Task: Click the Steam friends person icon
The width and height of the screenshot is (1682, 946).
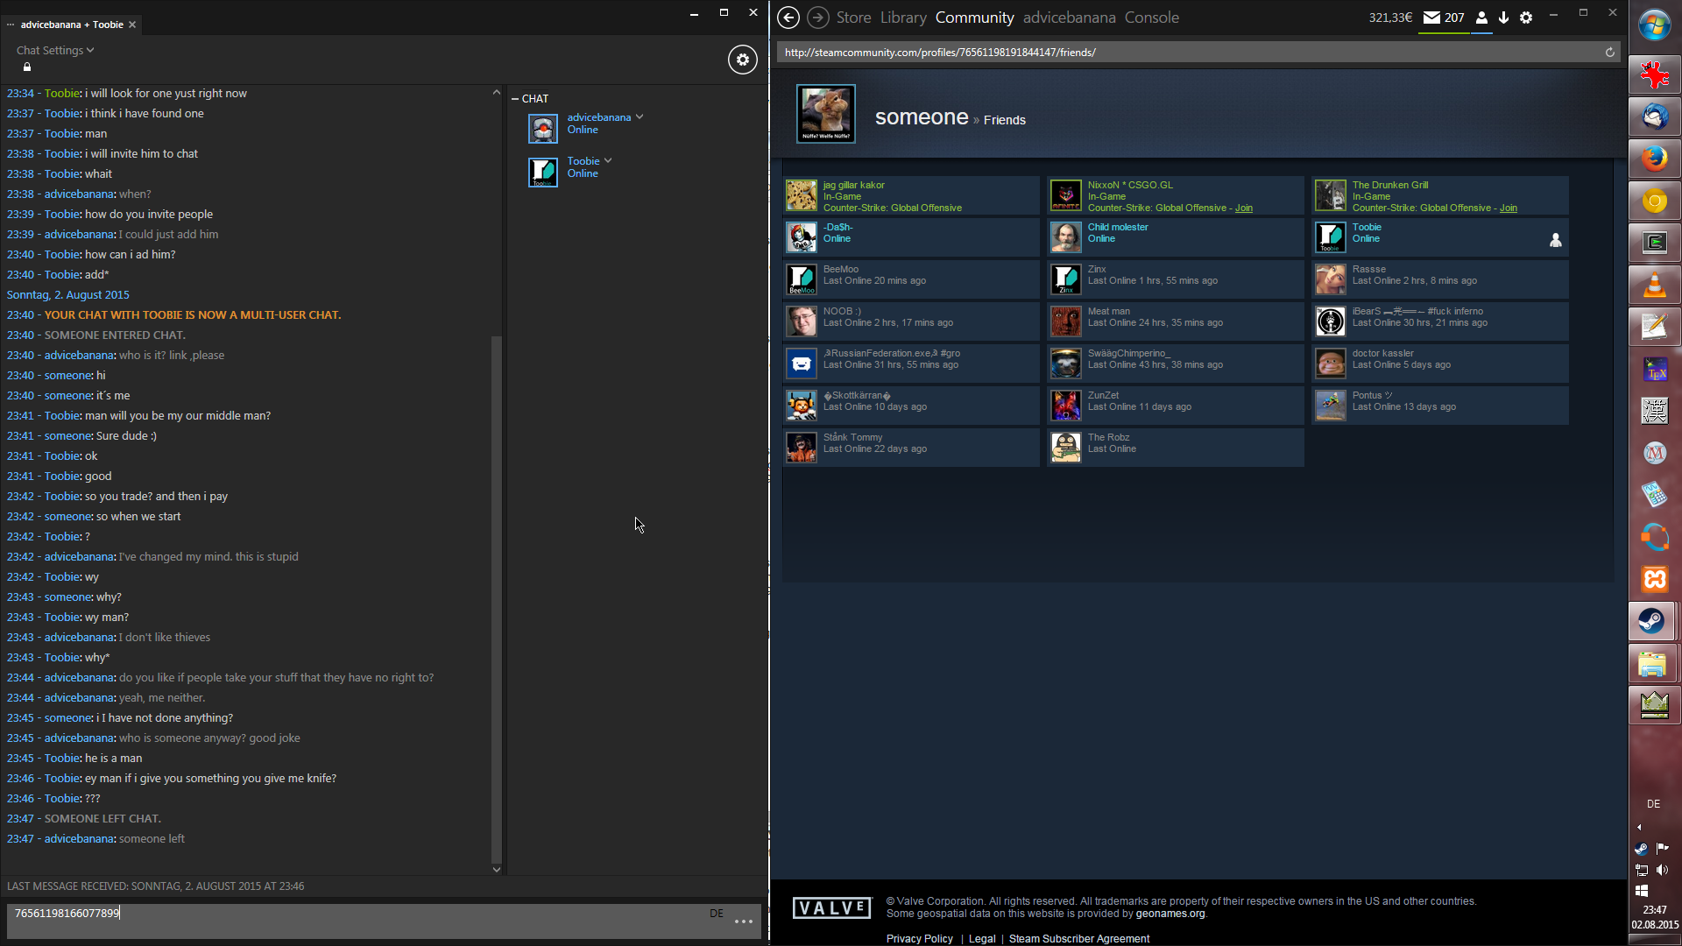Action: point(1481,18)
